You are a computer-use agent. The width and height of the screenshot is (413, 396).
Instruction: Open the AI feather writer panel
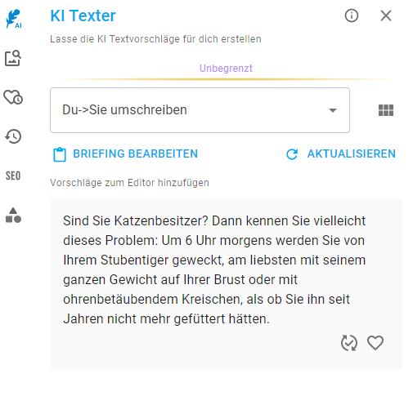(13, 19)
